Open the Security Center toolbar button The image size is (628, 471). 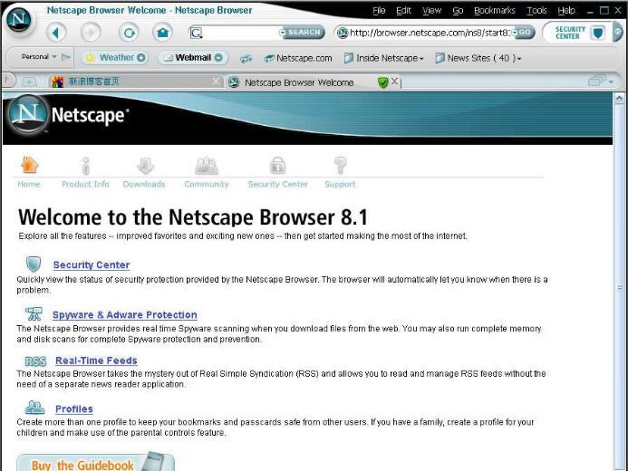coord(576,33)
